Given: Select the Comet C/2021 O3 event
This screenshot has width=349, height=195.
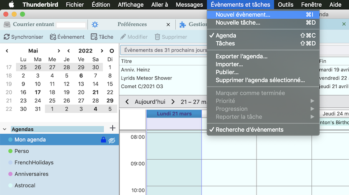Looking at the screenshot, I should pos(142,86).
